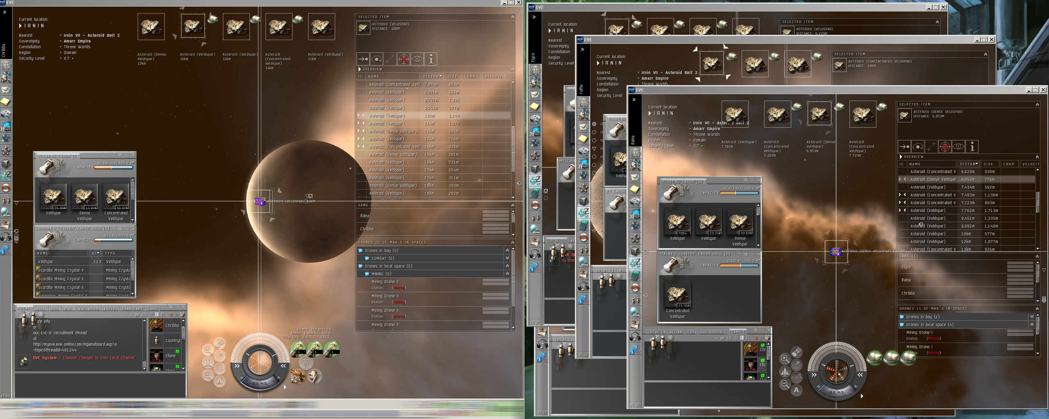Switch to DAAK-CART tab in left chat

coord(132,309)
